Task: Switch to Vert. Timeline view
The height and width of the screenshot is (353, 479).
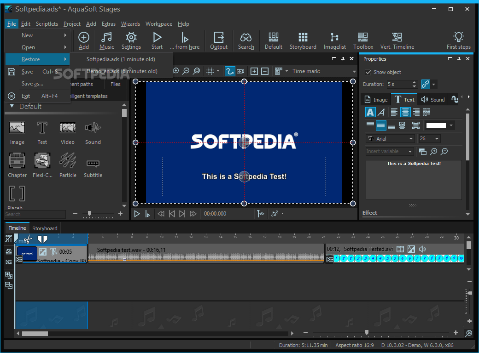Action: pos(397,40)
